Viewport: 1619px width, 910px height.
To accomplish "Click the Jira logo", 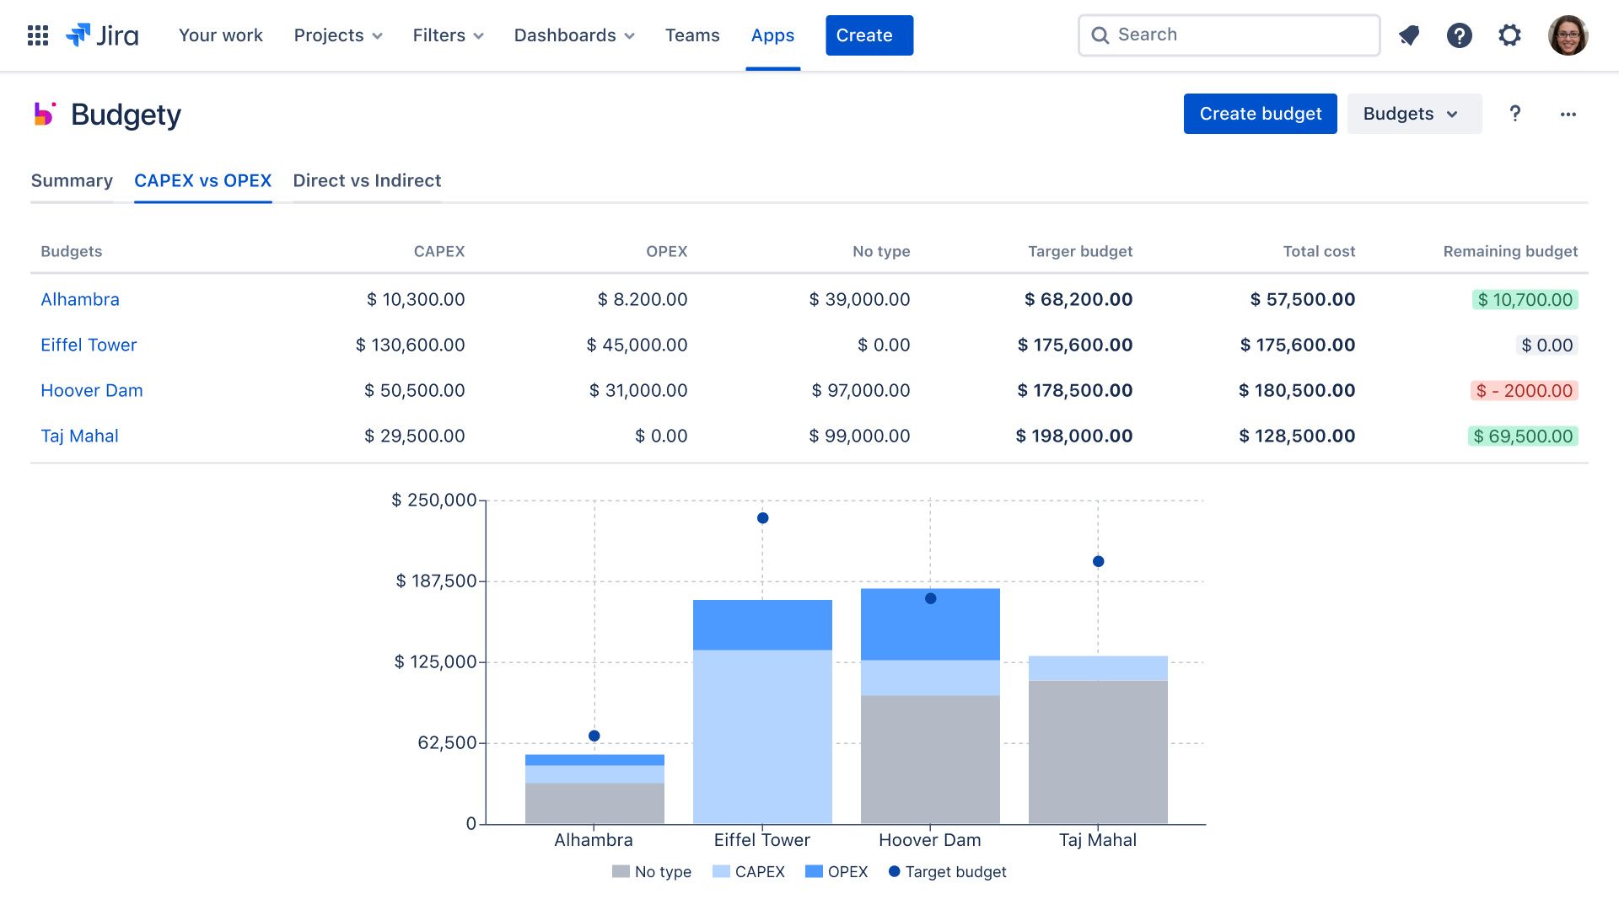I will [101, 35].
